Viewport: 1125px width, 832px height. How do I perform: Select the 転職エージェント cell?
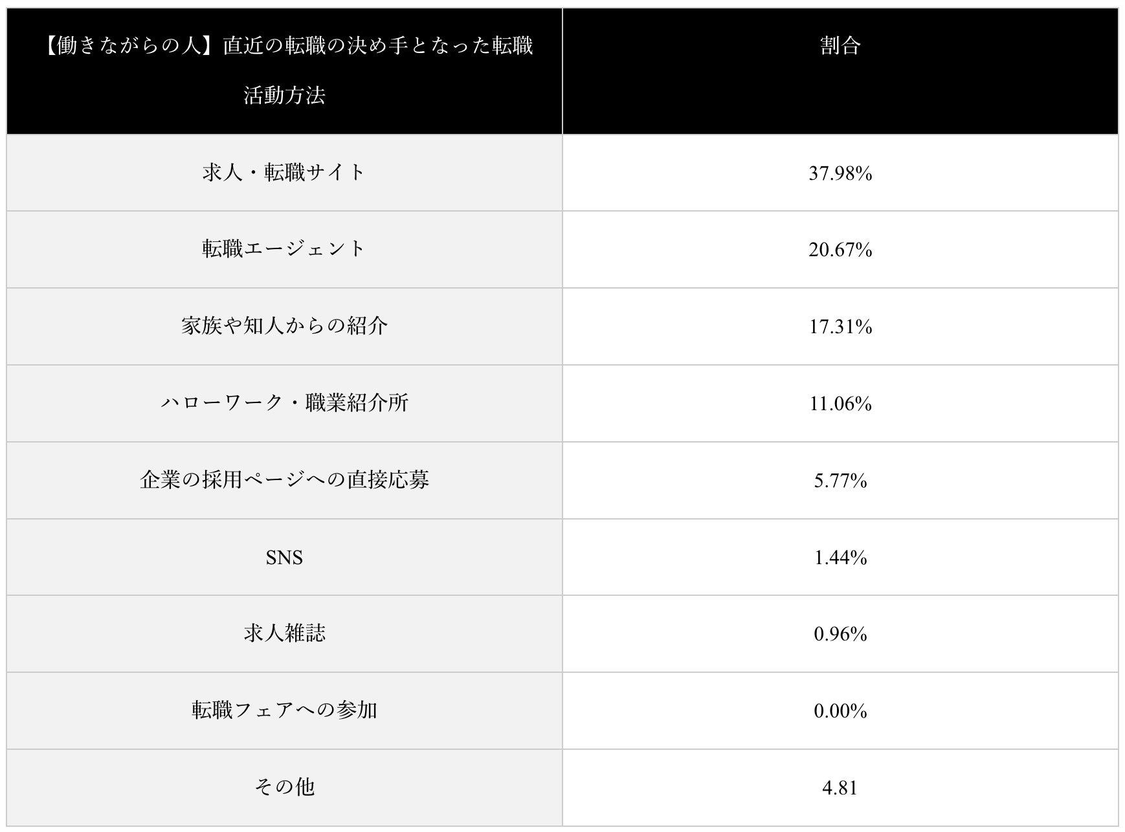click(284, 249)
